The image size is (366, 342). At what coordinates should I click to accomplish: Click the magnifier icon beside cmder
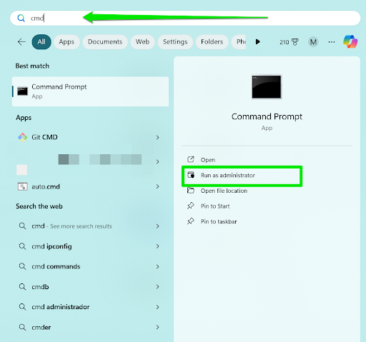click(22, 327)
